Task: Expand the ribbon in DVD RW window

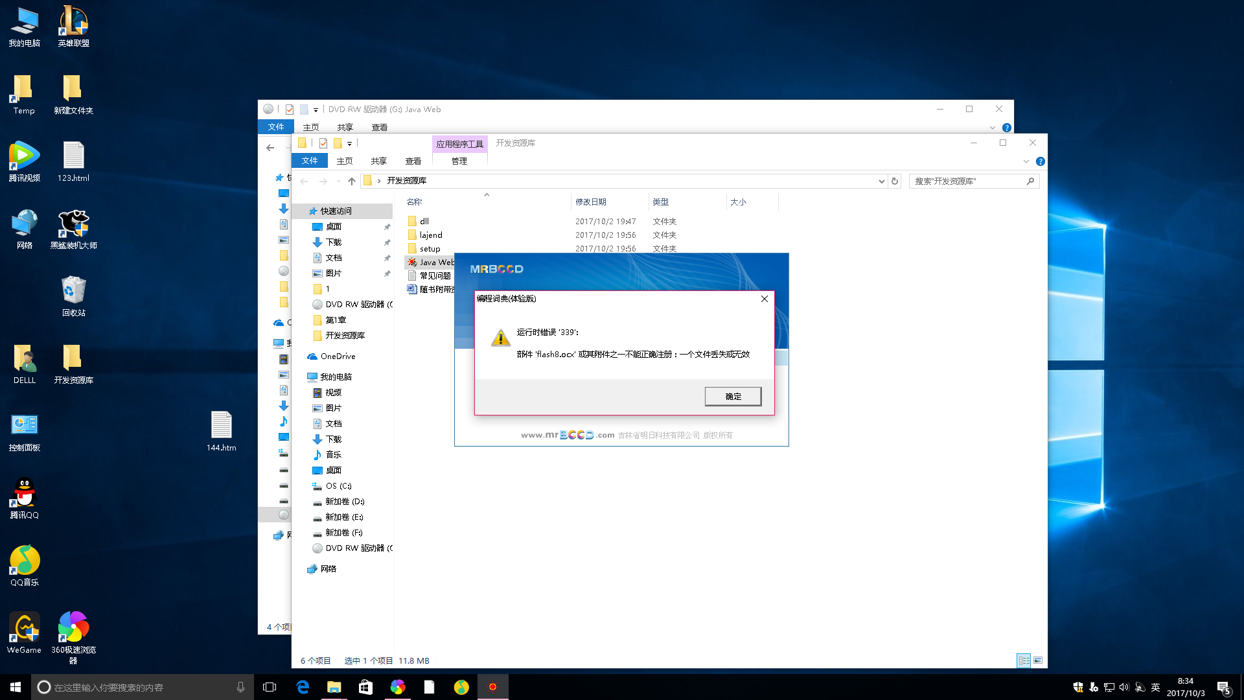Action: [993, 128]
